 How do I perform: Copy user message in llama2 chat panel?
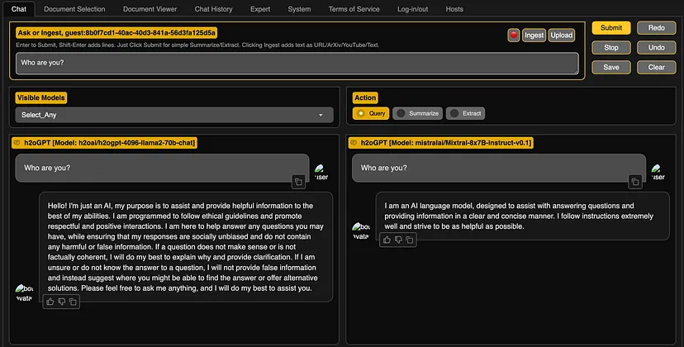297,182
